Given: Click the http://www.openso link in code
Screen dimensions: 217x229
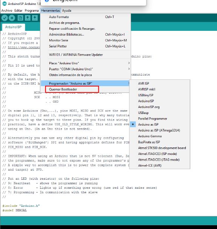Looking at the screenshot, I should 24,47.
